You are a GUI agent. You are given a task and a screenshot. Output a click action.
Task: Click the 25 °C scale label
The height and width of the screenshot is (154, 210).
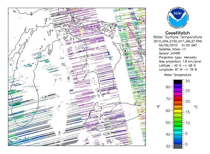tap(187, 91)
